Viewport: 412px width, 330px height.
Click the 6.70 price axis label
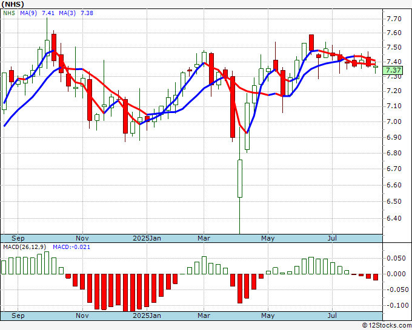pyautogui.click(x=394, y=169)
